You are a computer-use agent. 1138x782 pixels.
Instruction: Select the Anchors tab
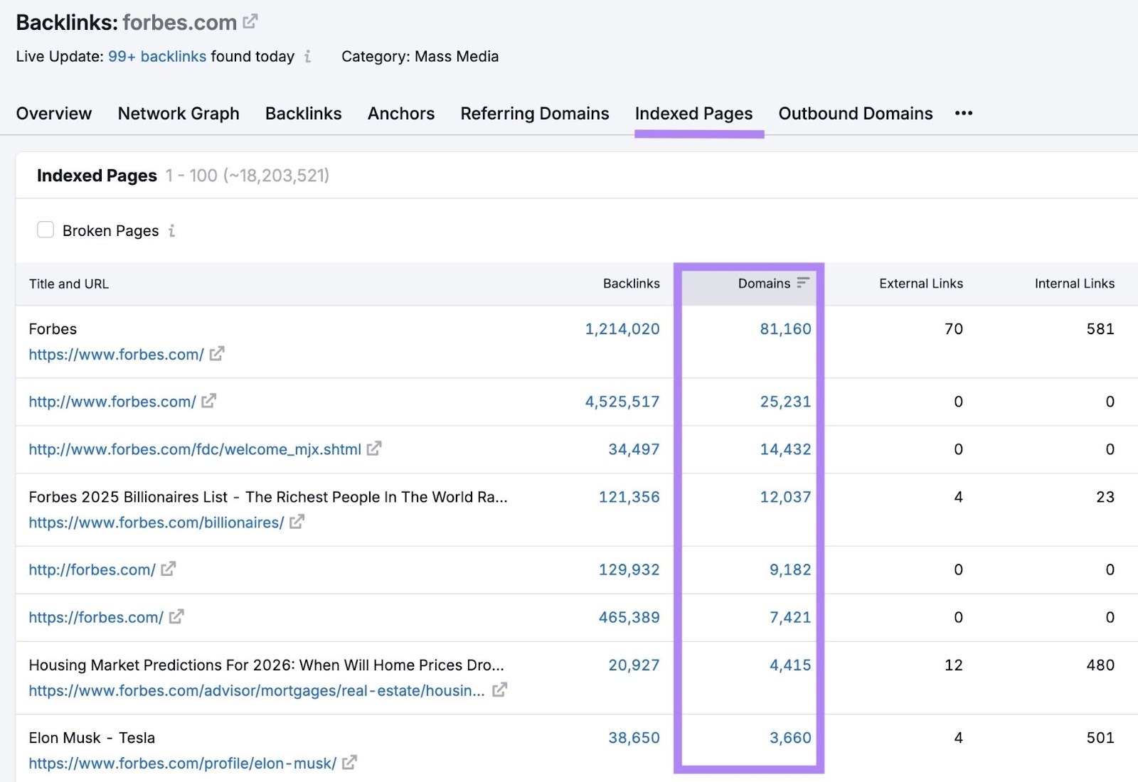400,113
